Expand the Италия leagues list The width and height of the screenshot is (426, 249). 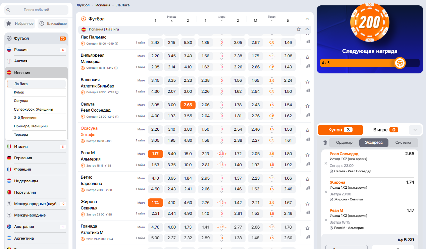click(x=36, y=146)
